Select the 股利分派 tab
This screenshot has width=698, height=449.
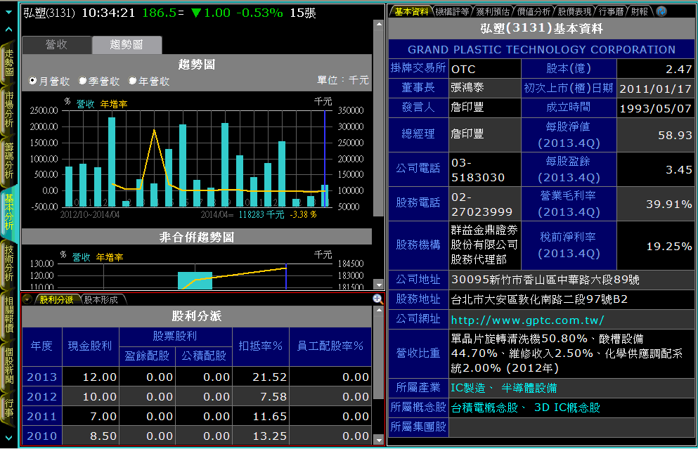click(x=56, y=299)
